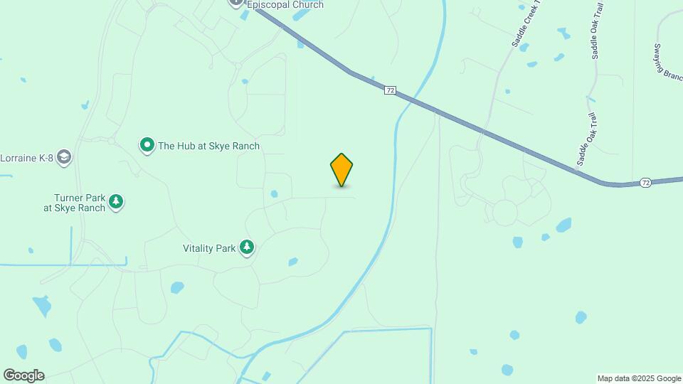The height and width of the screenshot is (384, 683).
Task: Select the Turner Park tree icon
Action: coord(115,202)
